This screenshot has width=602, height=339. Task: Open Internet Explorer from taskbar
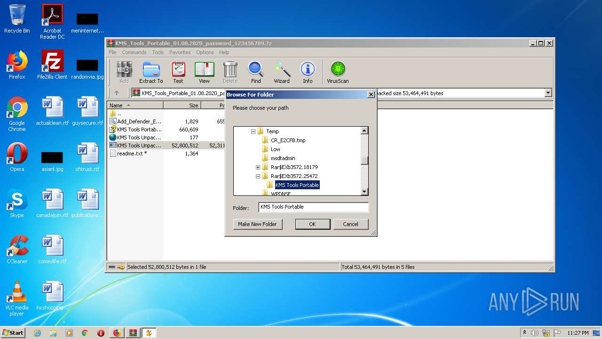(37, 333)
